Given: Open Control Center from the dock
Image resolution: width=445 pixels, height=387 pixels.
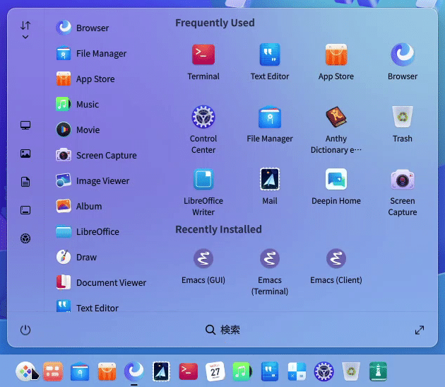Looking at the screenshot, I should (324, 371).
